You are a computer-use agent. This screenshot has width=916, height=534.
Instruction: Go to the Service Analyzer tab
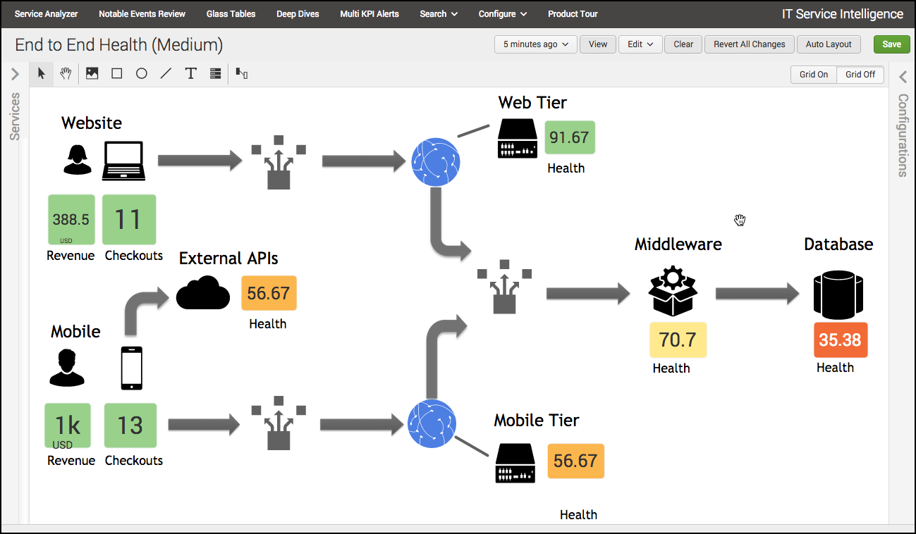[45, 14]
